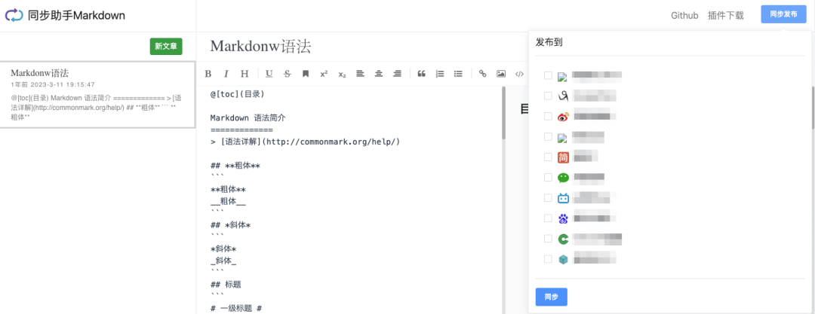This screenshot has height=314, width=815.
Task: Click the timestamp 2023-3-11 19:15:47
Action: 63,84
